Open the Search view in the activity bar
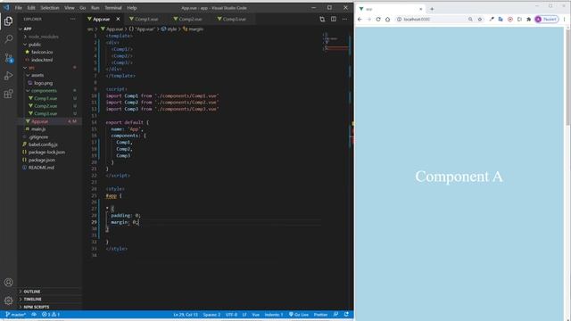The image size is (571, 321). pyautogui.click(x=8, y=39)
